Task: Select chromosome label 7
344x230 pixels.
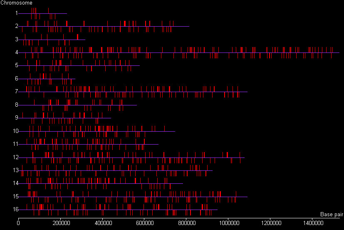Action: pyautogui.click(x=17, y=91)
